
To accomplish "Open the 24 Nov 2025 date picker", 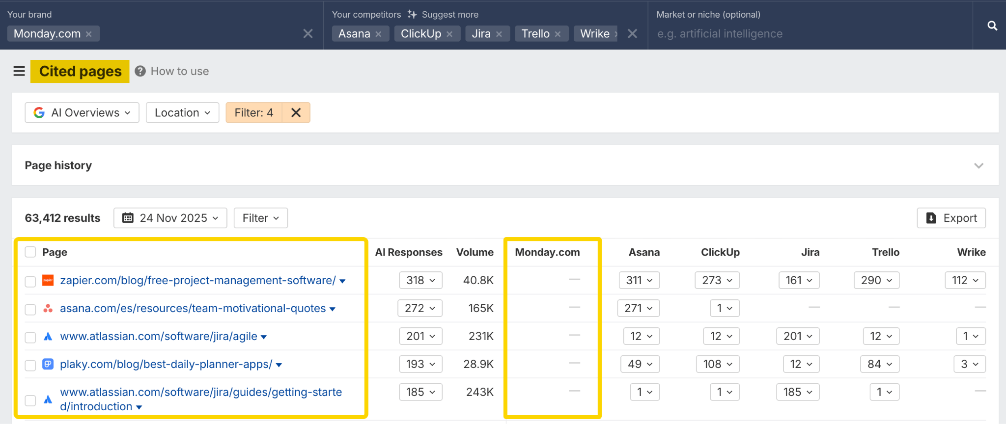I will [x=170, y=218].
